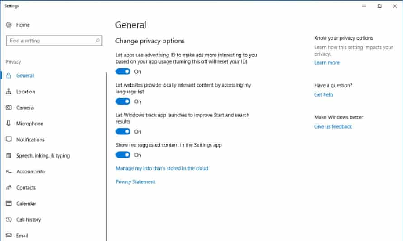The width and height of the screenshot is (403, 241).
Task: Select the Location pin icon
Action: 9,92
